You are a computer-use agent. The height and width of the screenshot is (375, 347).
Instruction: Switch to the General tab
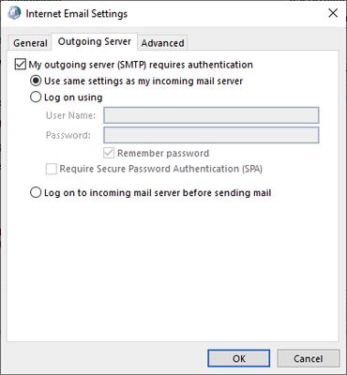pyautogui.click(x=30, y=43)
